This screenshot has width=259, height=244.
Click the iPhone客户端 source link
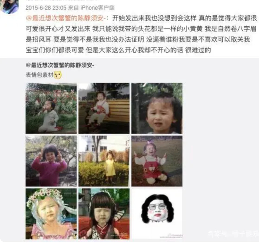pyautogui.click(x=97, y=8)
